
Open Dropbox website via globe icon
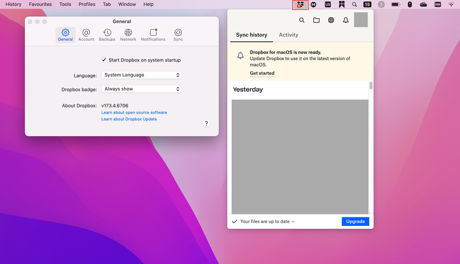331,20
